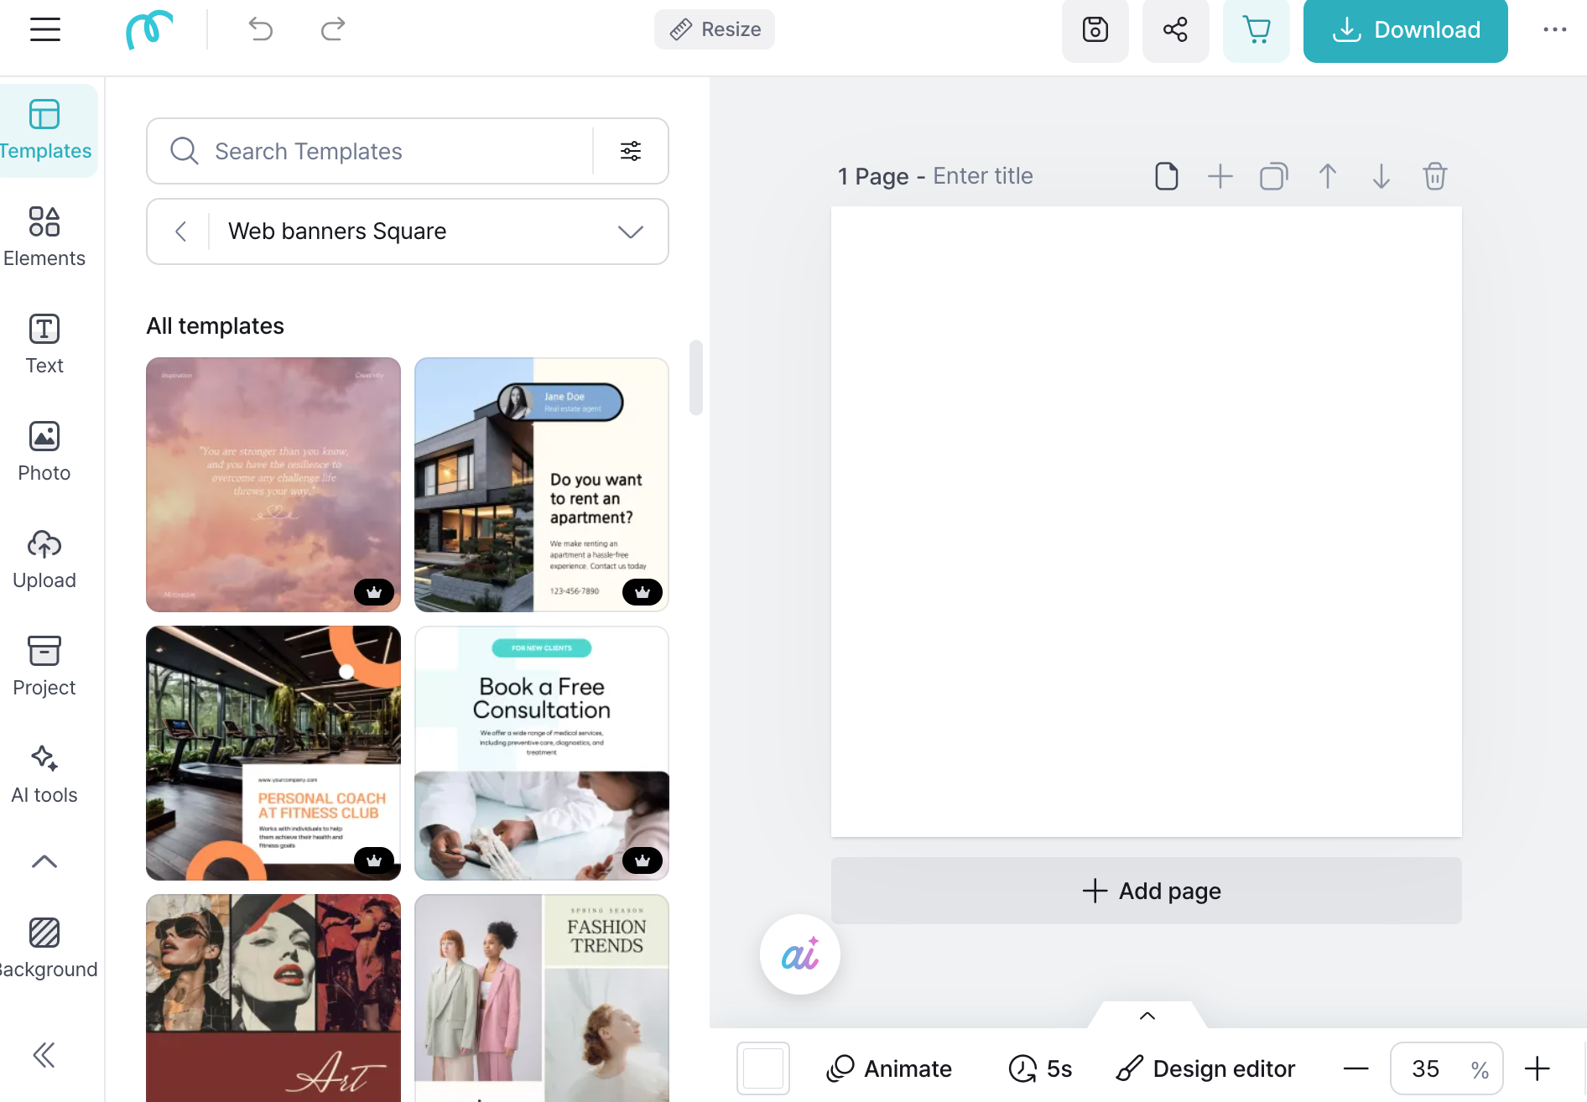
Task: Move page up with arrow
Action: click(1328, 176)
